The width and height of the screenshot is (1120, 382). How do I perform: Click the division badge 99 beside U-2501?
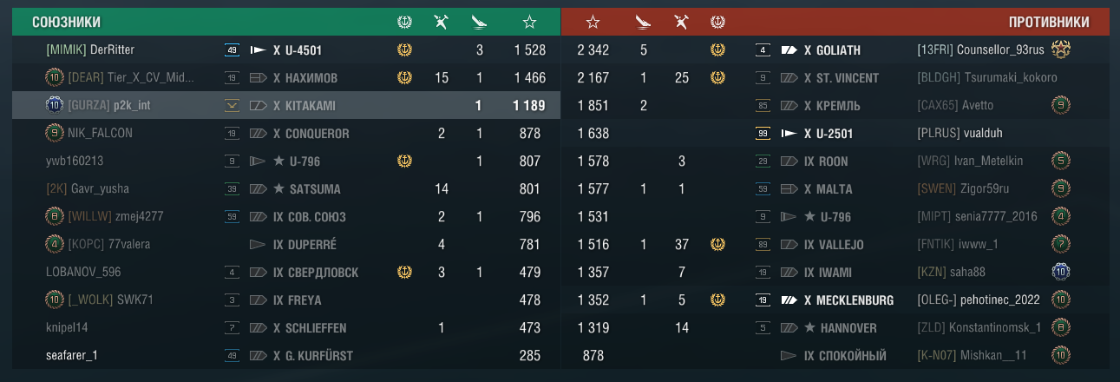click(x=763, y=134)
